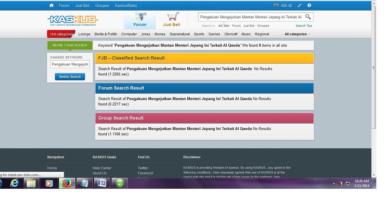Set search scope to Jual Beli
Screen dimensions: 387x217
(249, 26)
